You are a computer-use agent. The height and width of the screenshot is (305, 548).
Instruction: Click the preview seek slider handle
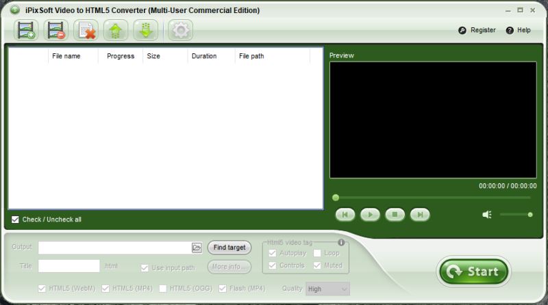pyautogui.click(x=336, y=198)
